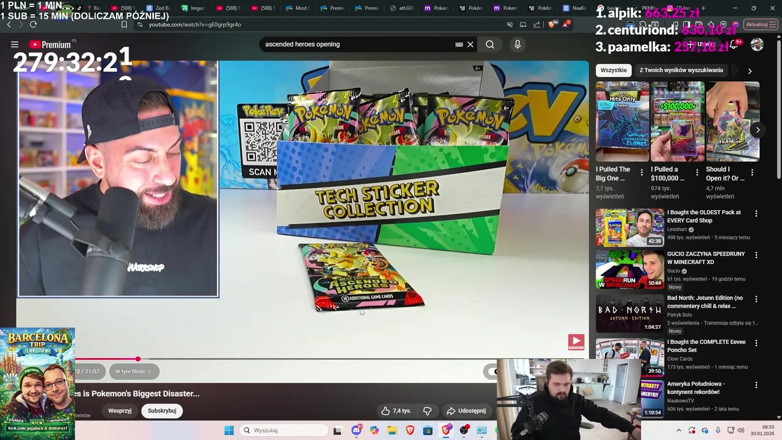Open the on-screen keyboard icon in search box

[459, 45]
